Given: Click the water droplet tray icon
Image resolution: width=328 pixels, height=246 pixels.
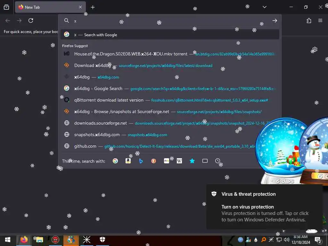Looking at the screenshot, I should tap(256, 240).
